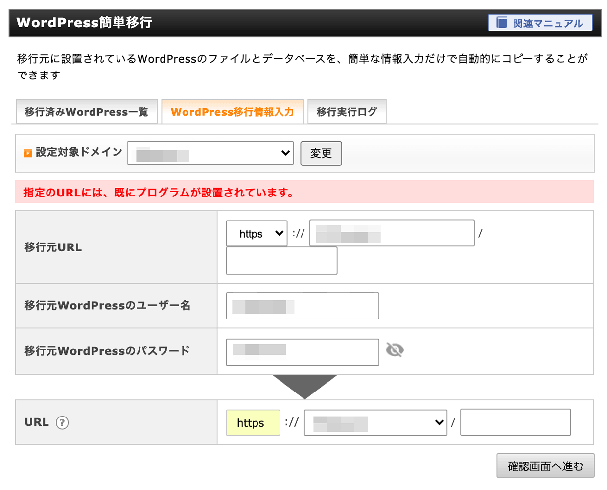Expand the 設定対象ドメイン domain dropdown
This screenshot has height=490, width=607.
point(210,153)
